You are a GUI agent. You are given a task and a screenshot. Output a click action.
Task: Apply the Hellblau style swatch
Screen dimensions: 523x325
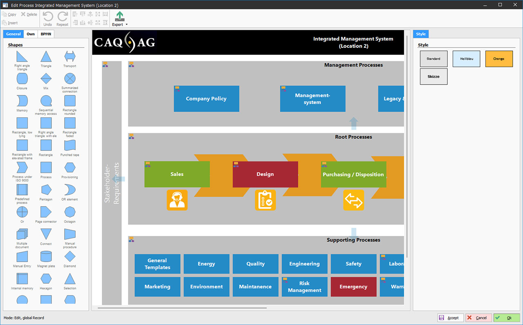point(466,59)
